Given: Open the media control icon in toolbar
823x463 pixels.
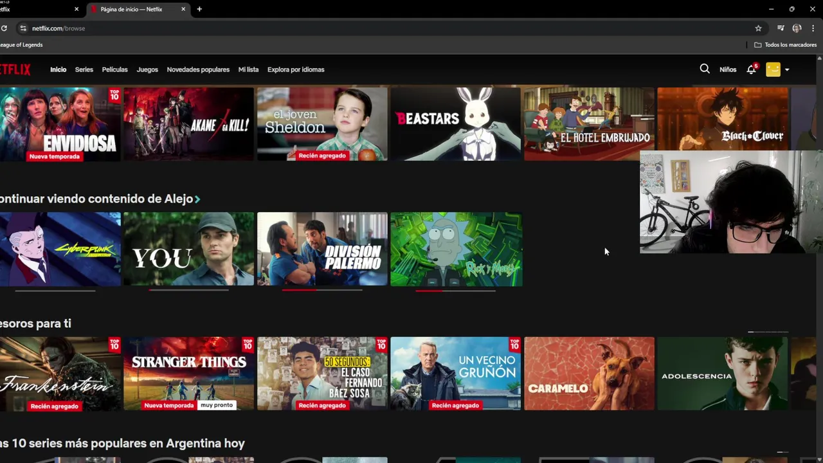Looking at the screenshot, I should click(781, 28).
